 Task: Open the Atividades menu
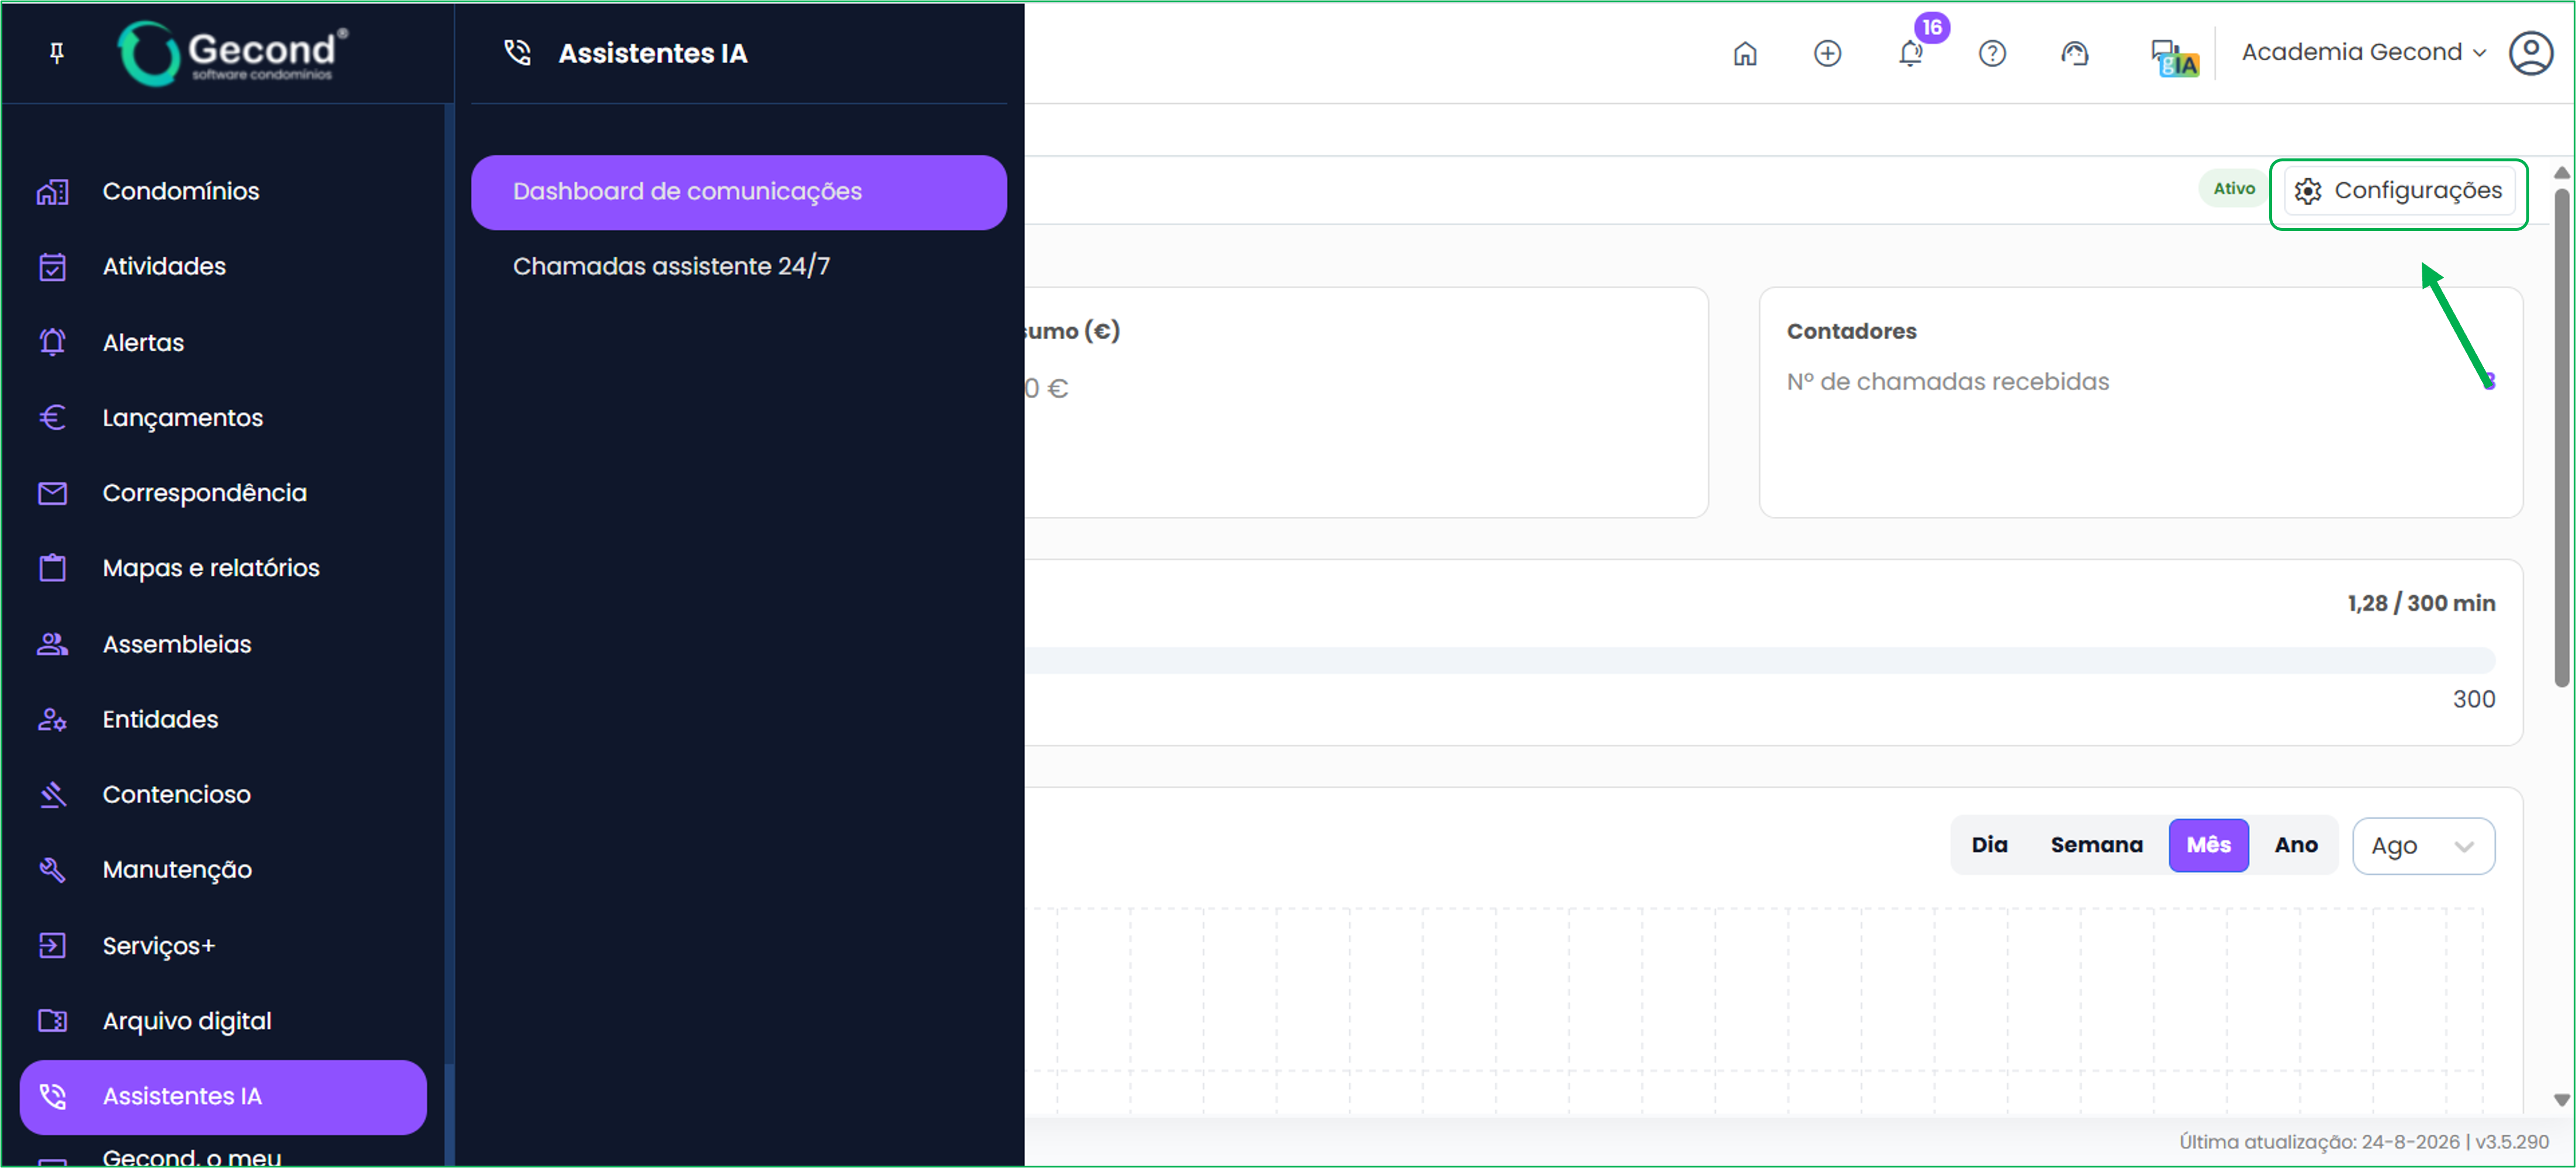point(223,266)
